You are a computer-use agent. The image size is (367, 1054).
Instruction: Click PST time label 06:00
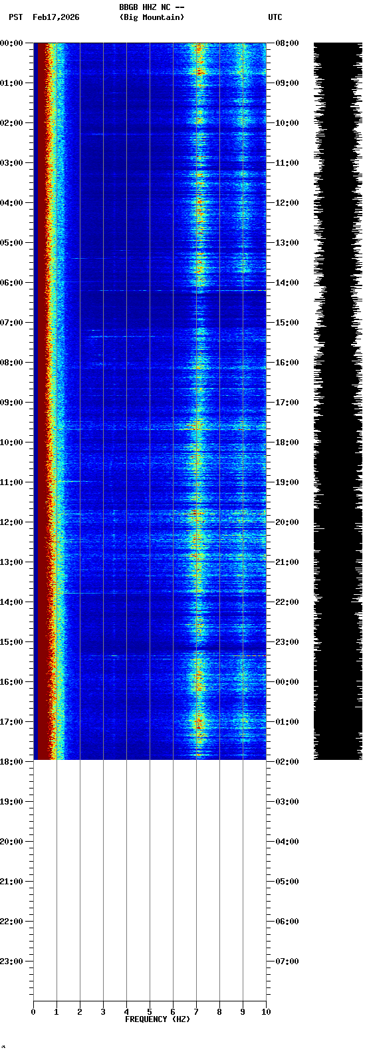point(12,283)
